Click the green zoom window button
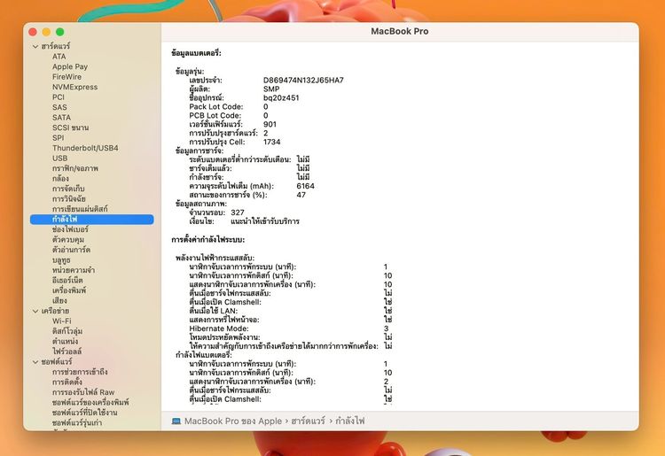The width and height of the screenshot is (665, 456). (59, 32)
